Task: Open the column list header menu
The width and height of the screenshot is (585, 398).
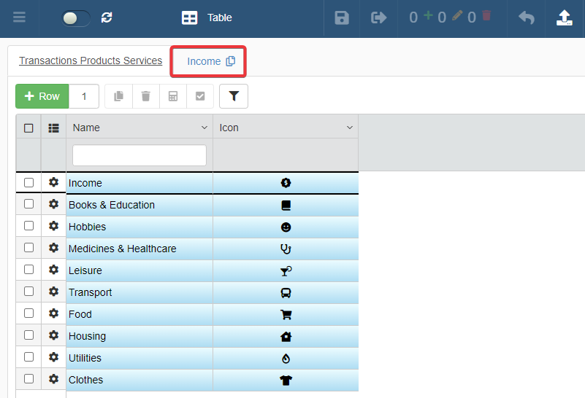Action: pos(53,128)
